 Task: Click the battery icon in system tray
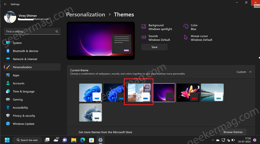(x=233, y=140)
